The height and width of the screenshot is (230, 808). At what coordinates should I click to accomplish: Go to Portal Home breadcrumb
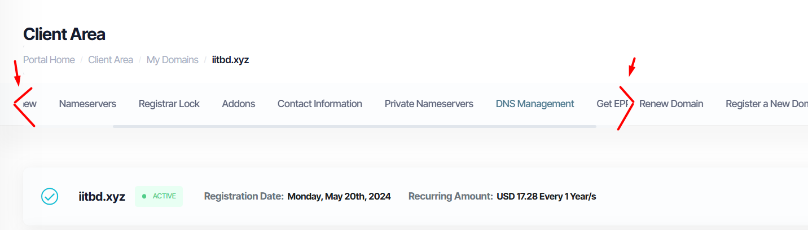click(x=49, y=60)
